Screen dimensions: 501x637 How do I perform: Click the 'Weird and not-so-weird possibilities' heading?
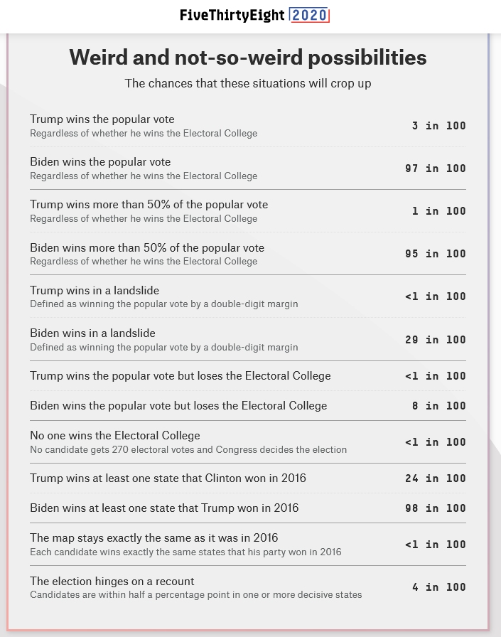tap(248, 58)
